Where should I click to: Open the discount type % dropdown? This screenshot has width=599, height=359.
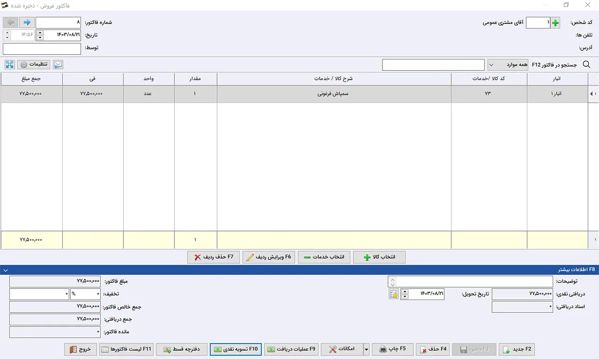85,294
